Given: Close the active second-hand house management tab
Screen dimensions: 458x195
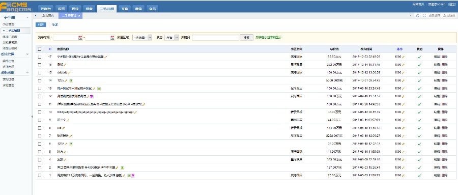Looking at the screenshot, I should coord(79,16).
